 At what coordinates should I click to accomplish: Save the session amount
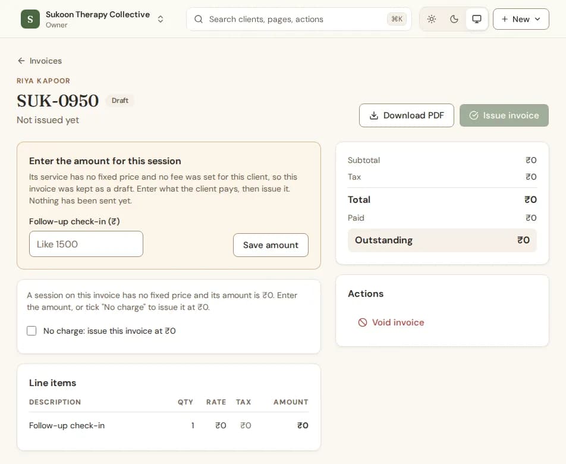pos(271,245)
